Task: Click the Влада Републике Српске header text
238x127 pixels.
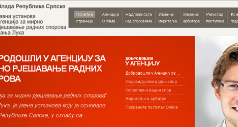Action: click(x=32, y=7)
